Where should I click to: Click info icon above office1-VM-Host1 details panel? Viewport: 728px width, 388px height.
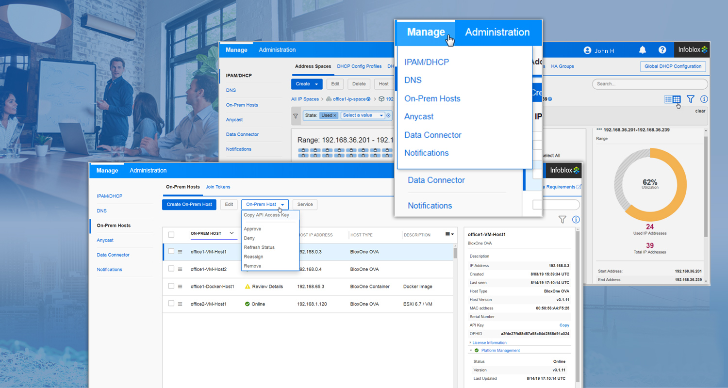(x=576, y=220)
